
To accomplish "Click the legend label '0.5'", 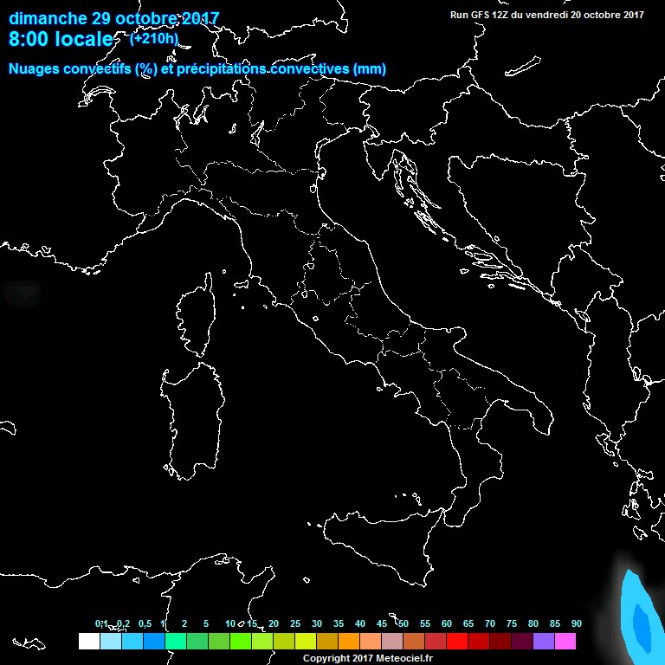I will coord(145,623).
